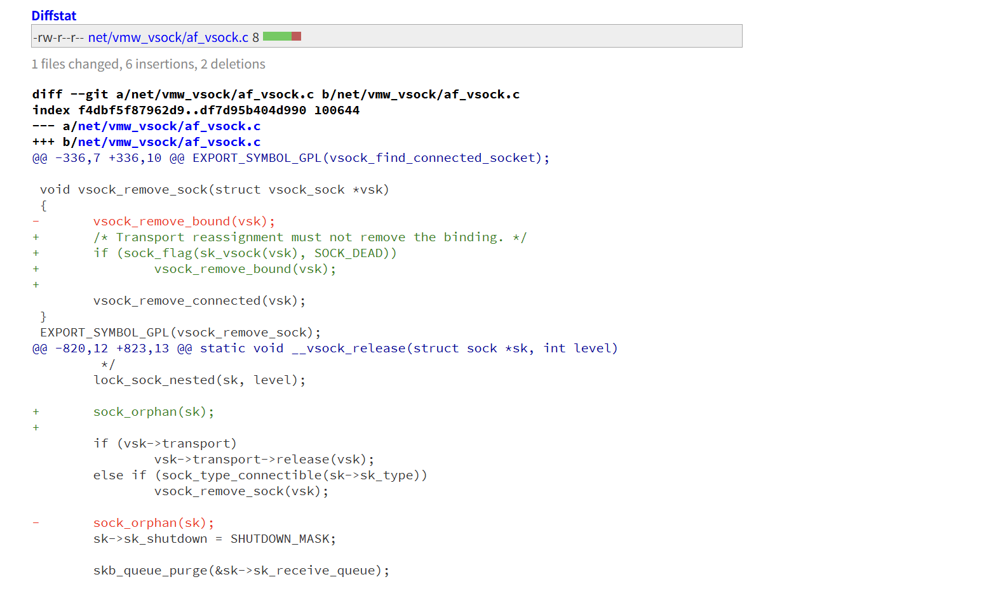Click the __vsock_release hunk header at line 820
The height and width of the screenshot is (591, 1005).
point(325,349)
